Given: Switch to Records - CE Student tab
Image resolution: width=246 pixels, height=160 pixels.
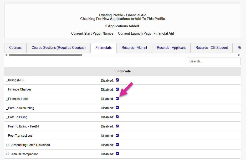Looking at the screenshot, I should point(212,48).
